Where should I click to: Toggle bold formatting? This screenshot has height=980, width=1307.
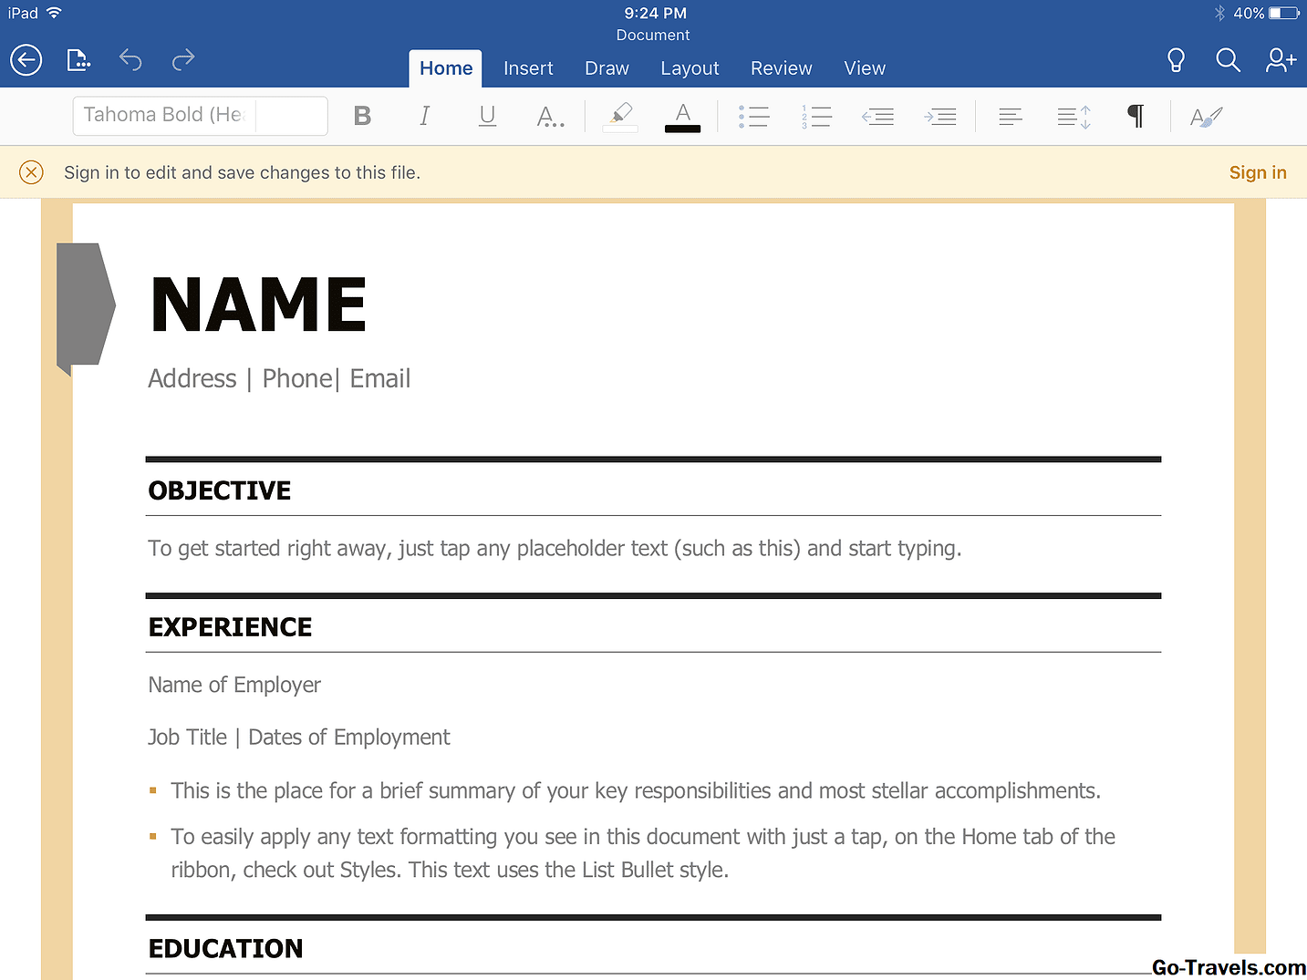(x=362, y=116)
